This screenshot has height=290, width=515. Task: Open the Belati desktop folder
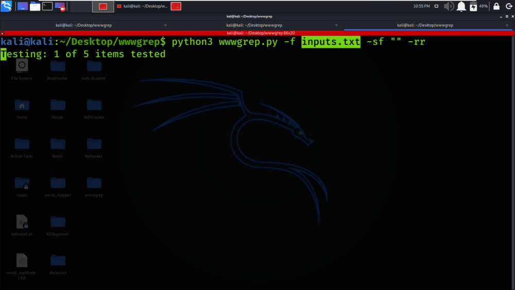pyautogui.click(x=58, y=147)
